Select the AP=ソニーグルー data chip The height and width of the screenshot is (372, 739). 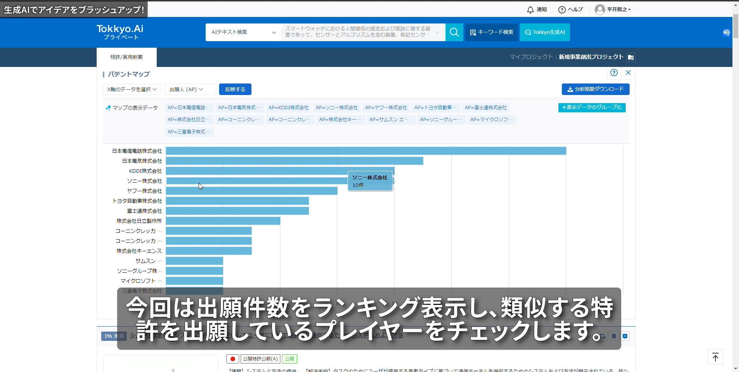(441, 120)
